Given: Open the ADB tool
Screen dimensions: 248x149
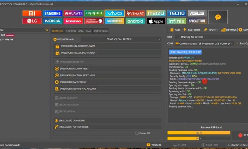Looking at the screenshot, I should click(175, 30).
